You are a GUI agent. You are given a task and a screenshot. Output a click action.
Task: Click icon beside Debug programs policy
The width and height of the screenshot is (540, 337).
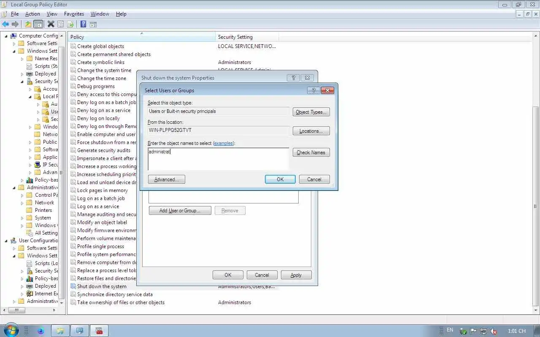pos(73,86)
